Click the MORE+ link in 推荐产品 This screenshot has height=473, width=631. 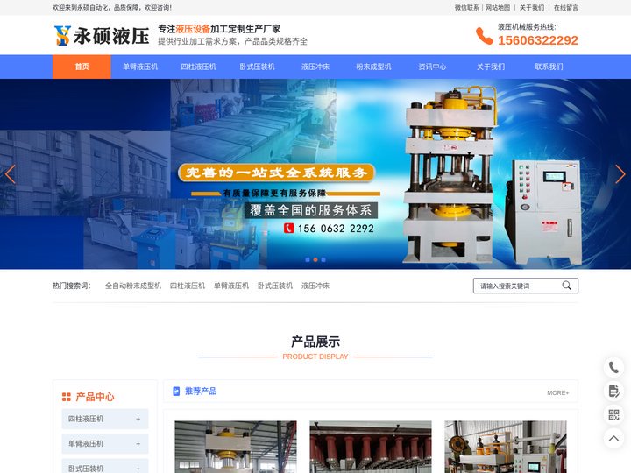(x=557, y=392)
